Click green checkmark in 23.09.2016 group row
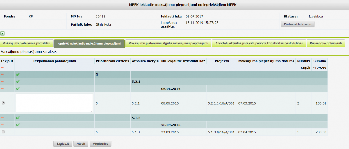This screenshot has height=149, width=349. (x=18, y=125)
